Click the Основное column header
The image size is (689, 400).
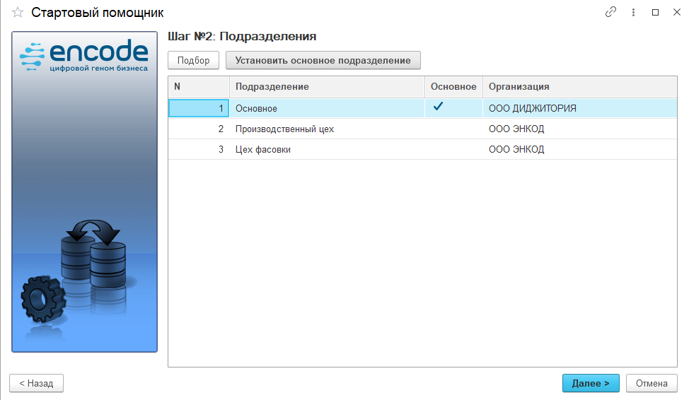click(453, 87)
